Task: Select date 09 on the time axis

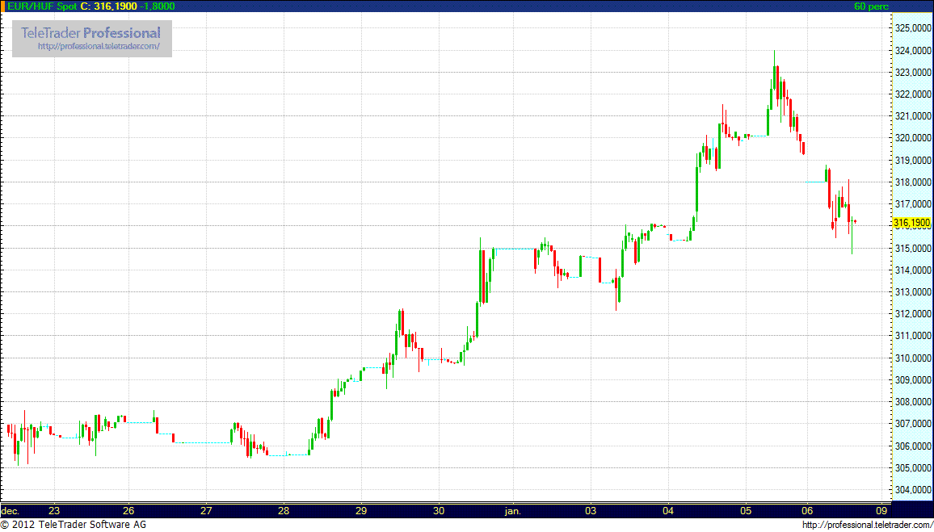Action: point(882,510)
